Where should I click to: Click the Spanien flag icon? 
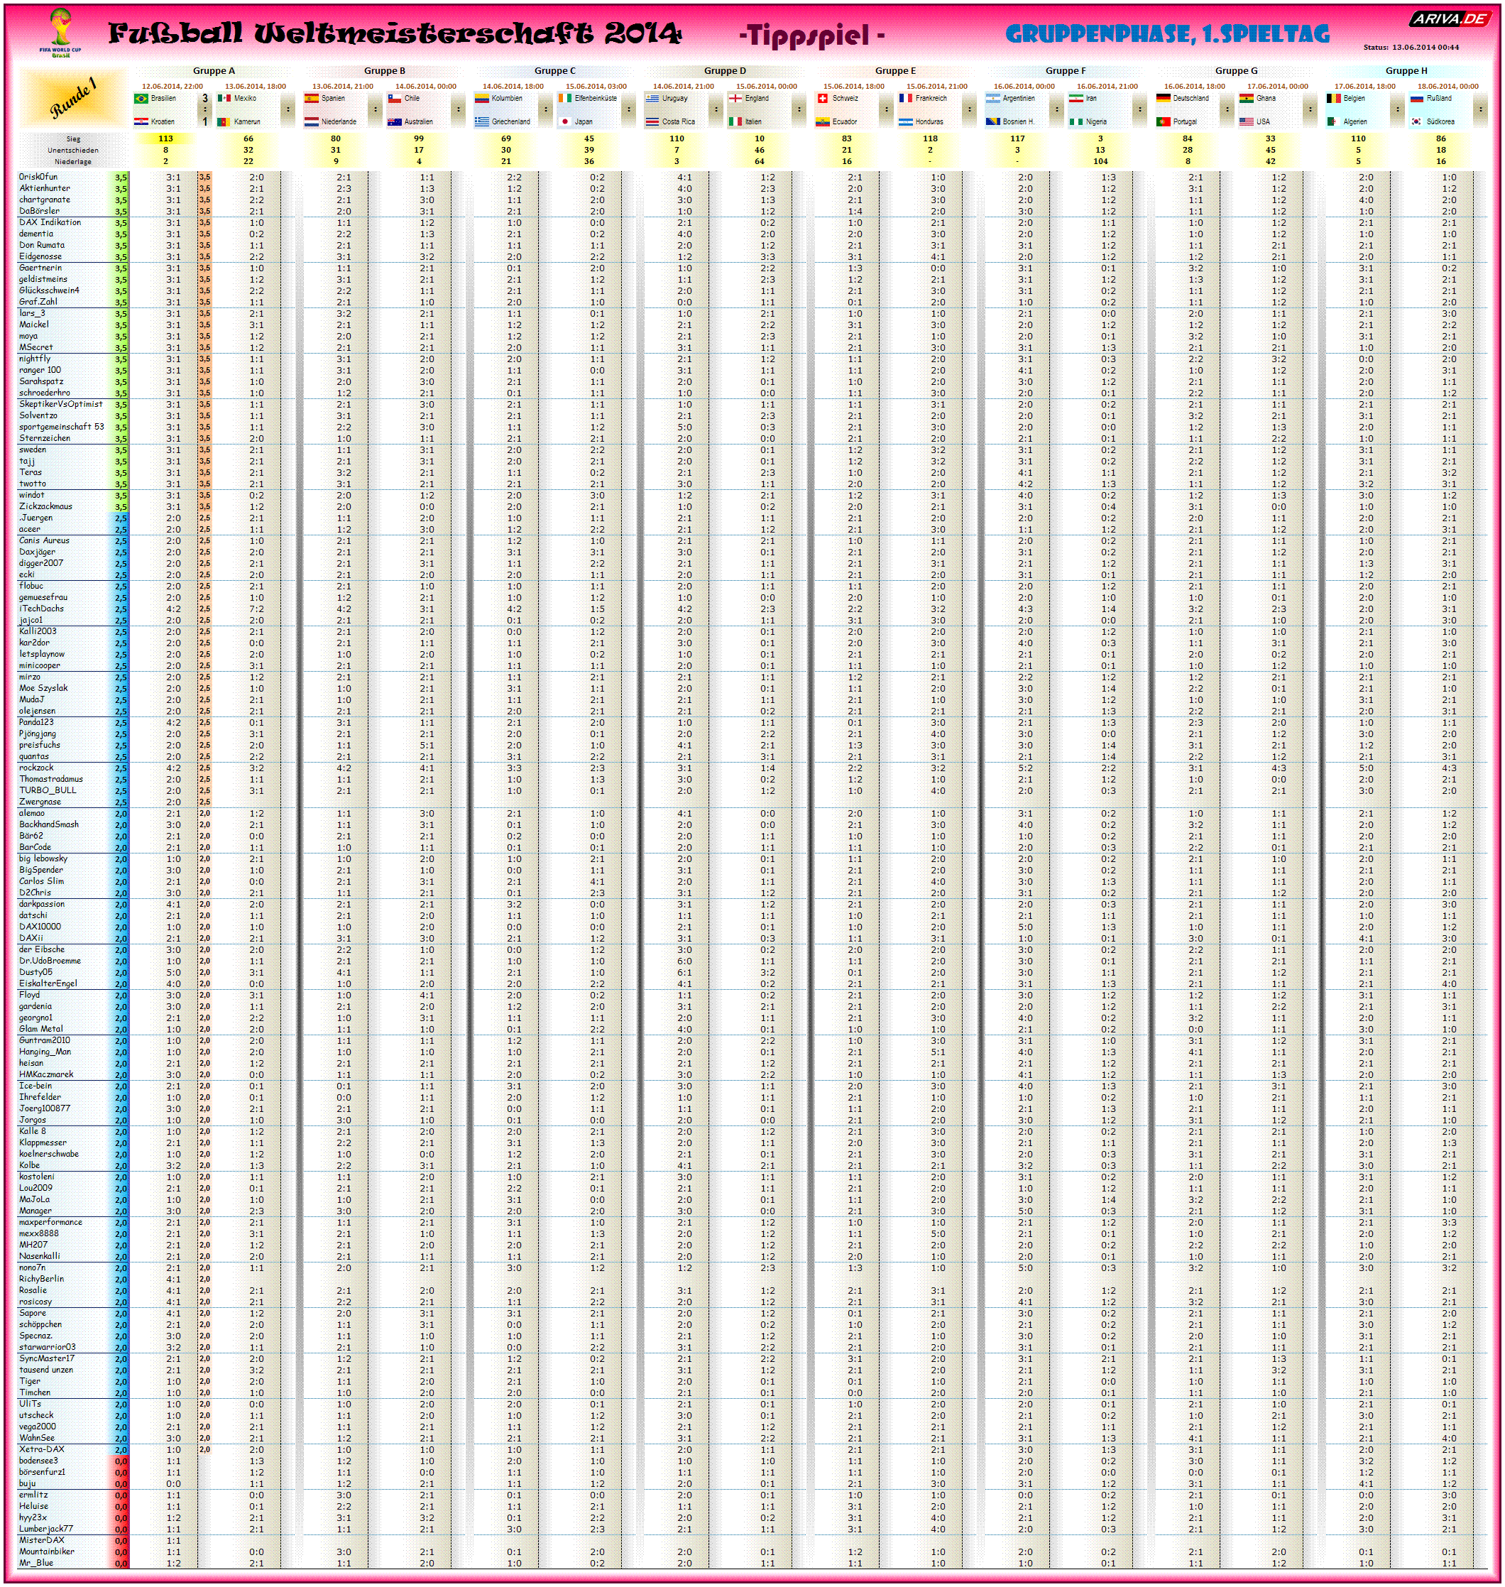click(x=311, y=99)
